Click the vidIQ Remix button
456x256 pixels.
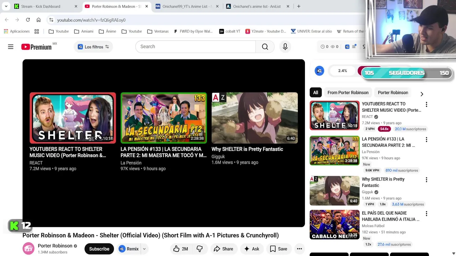[x=129, y=249]
